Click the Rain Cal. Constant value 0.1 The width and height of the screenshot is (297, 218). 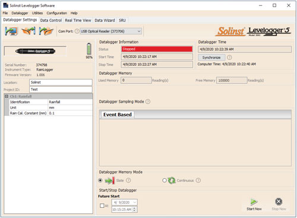[x=70, y=113]
